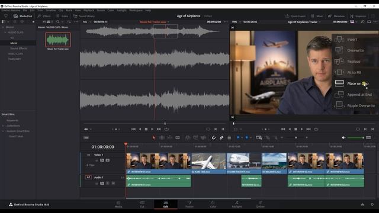Toggle the Audio 1 Mute button
The image size is (379, 213).
113,183
